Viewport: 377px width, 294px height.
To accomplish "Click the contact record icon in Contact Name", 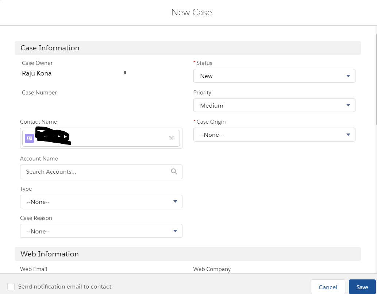I will pyautogui.click(x=29, y=138).
